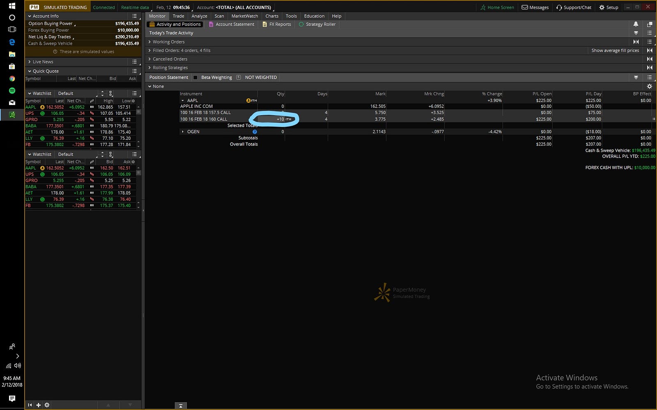657x410 pixels.
Task: Collapse the None grouping row
Action: 150,87
